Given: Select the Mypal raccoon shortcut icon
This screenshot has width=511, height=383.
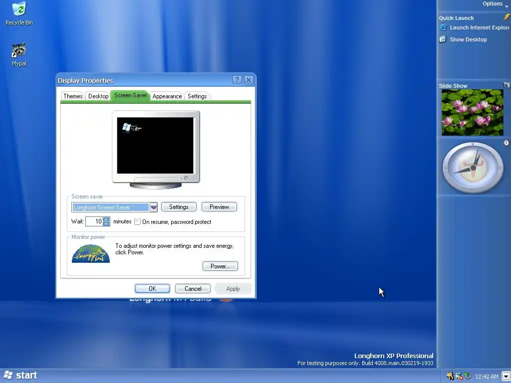Looking at the screenshot, I should click(x=19, y=50).
